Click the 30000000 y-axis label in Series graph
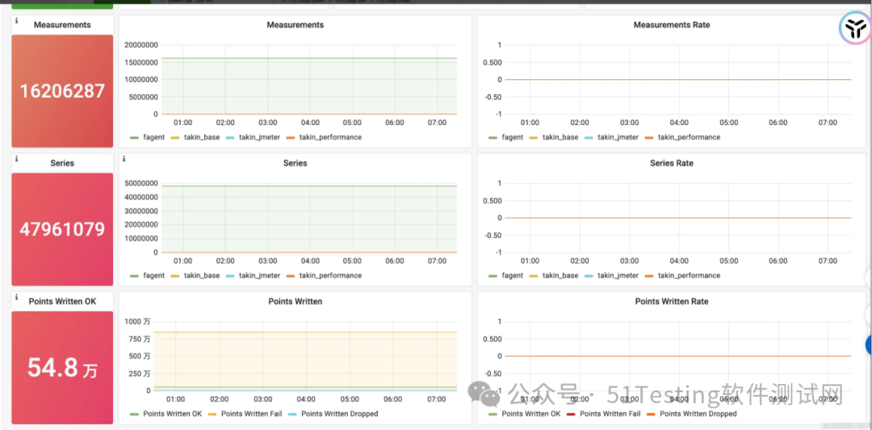 pyautogui.click(x=141, y=211)
